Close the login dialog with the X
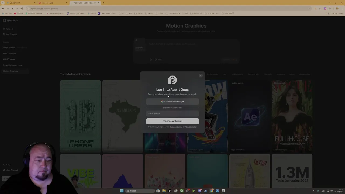345x194 pixels. pyautogui.click(x=201, y=75)
